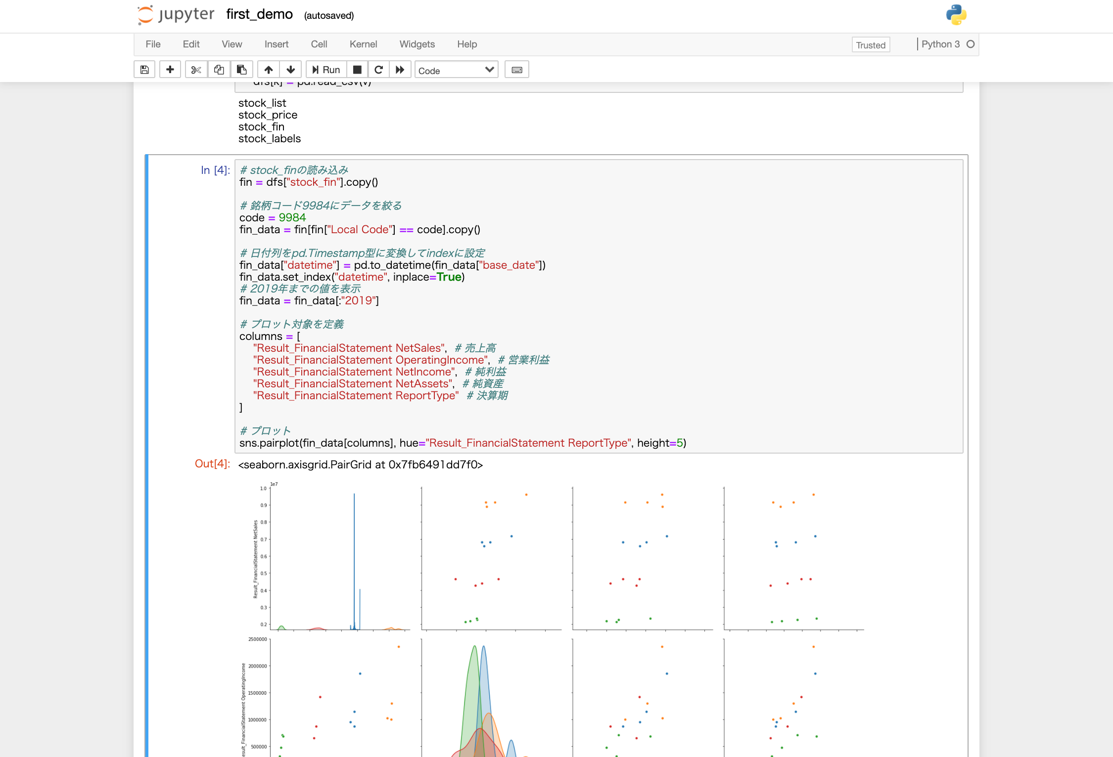Open the Code cell type dropdown
Screen dimensions: 1113x757
[x=456, y=70]
